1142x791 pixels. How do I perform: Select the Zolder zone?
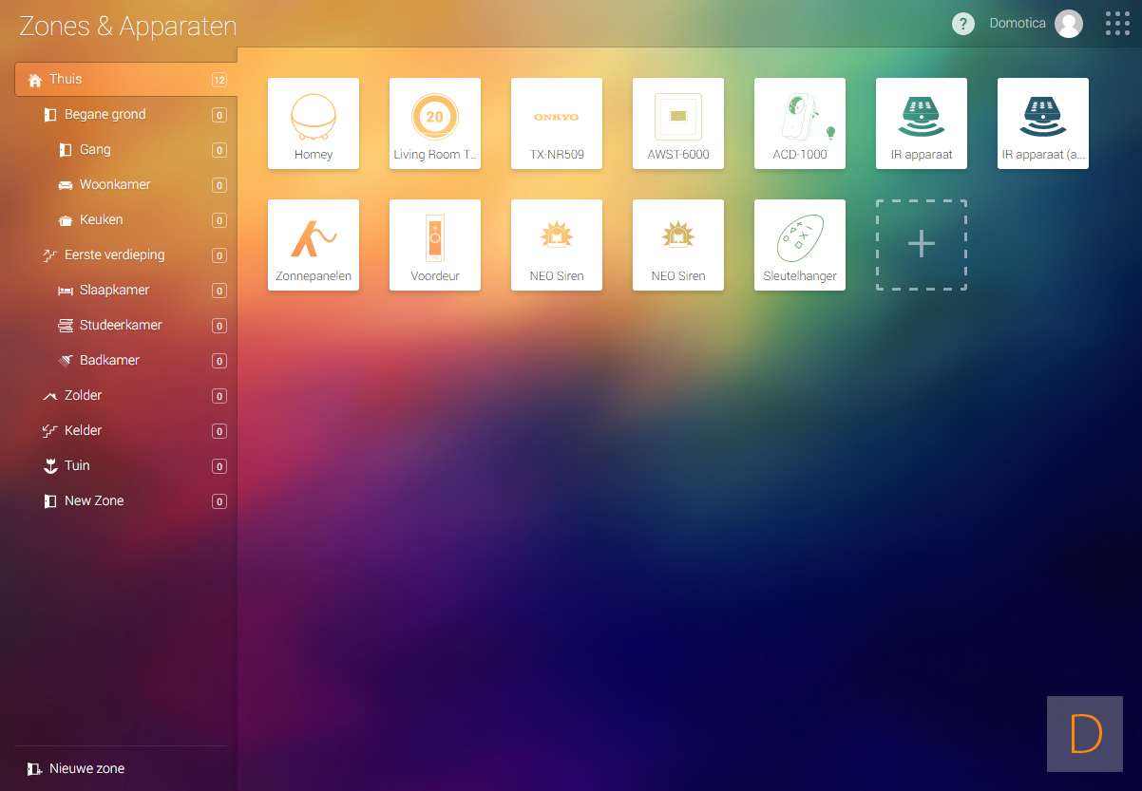coord(124,395)
